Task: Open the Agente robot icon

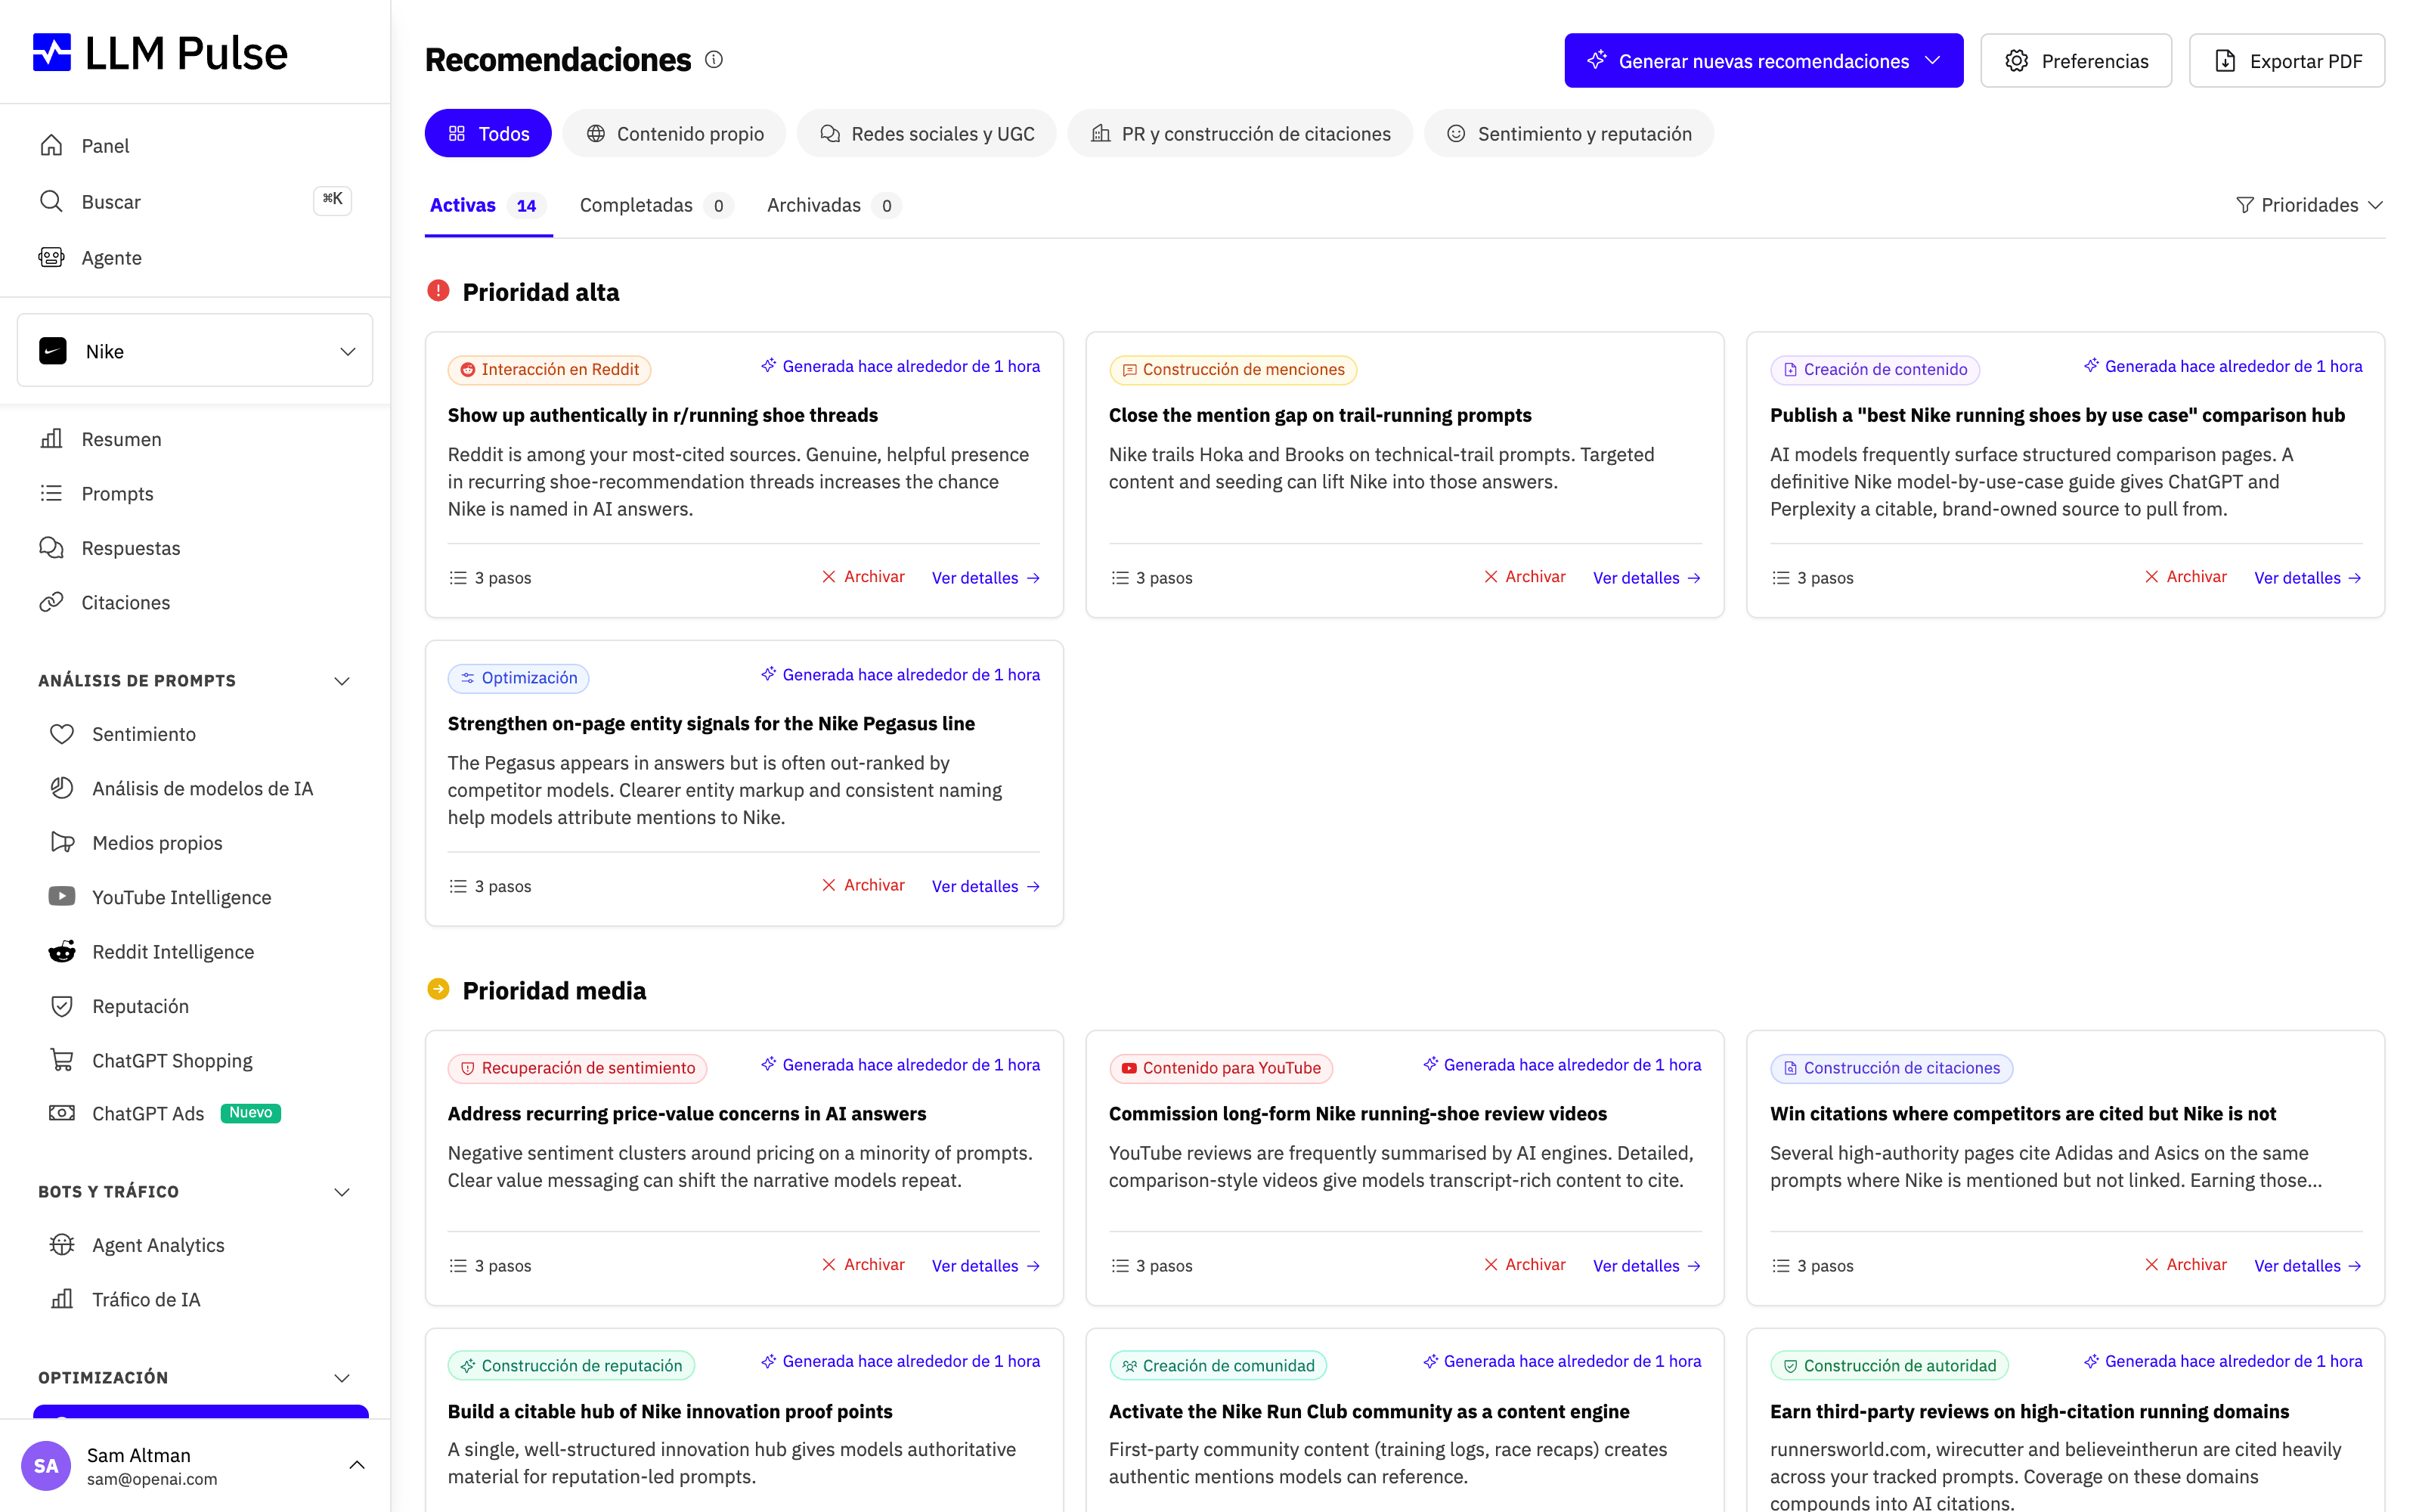Action: (51, 258)
